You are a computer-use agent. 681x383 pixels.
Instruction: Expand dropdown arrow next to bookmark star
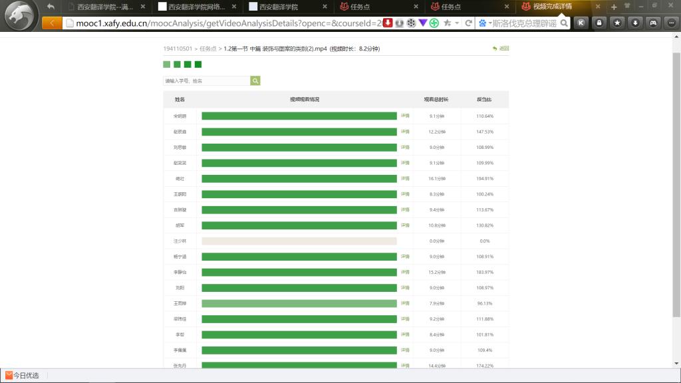tap(458, 23)
